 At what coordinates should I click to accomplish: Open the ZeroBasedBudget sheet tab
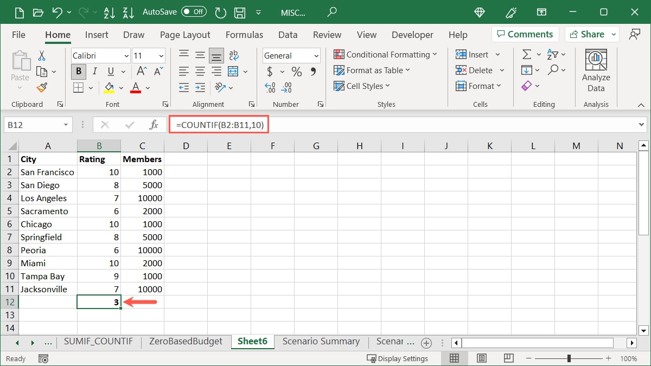186,342
